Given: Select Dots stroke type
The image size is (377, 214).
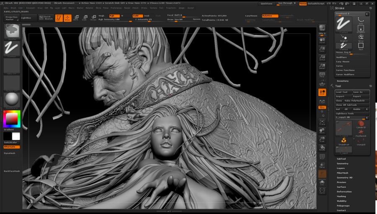Looking at the screenshot, I should pyautogui.click(x=361, y=20).
